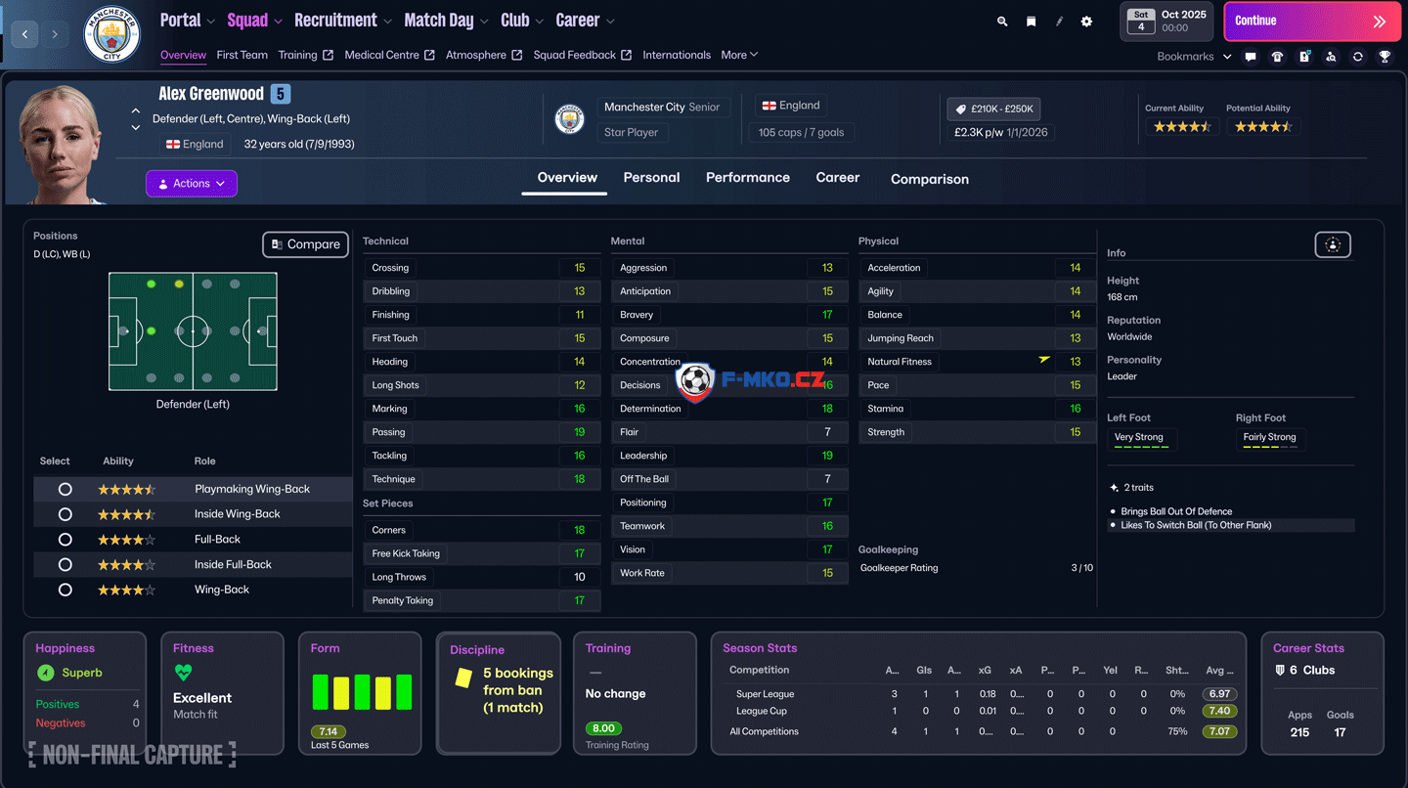
Task: Open the Portal menu dropdown
Action: point(188,21)
